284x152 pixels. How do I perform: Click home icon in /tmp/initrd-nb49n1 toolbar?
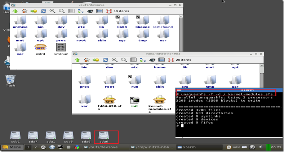[x=87, y=60]
